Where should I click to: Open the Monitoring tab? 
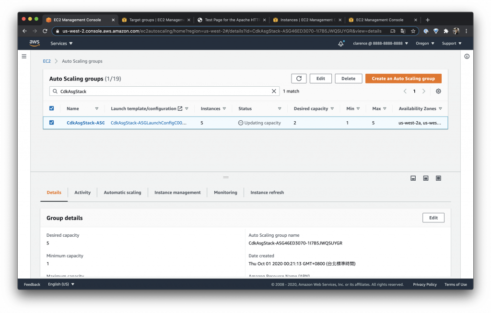225,193
